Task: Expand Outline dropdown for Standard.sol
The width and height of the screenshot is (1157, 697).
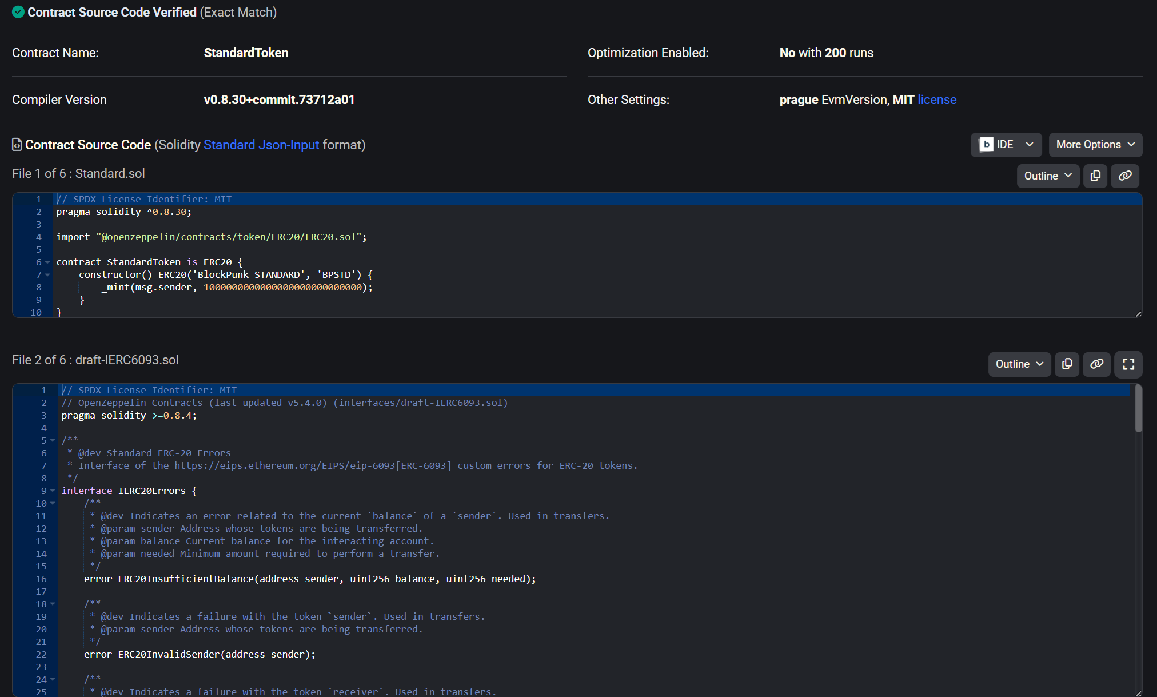Action: click(1047, 176)
